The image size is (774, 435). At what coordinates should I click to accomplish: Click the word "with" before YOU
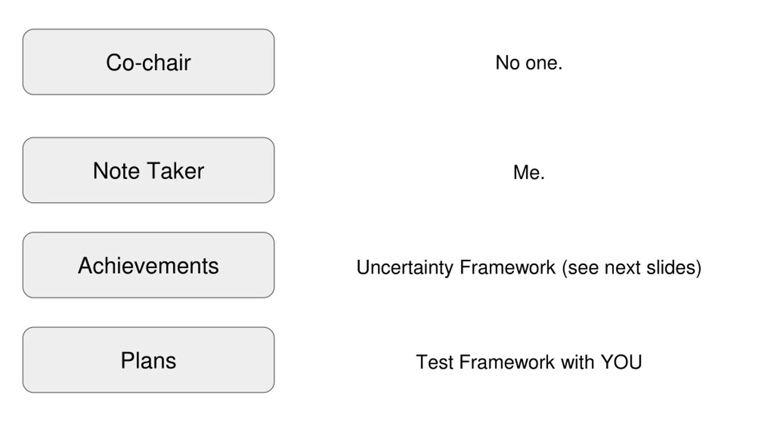[577, 362]
